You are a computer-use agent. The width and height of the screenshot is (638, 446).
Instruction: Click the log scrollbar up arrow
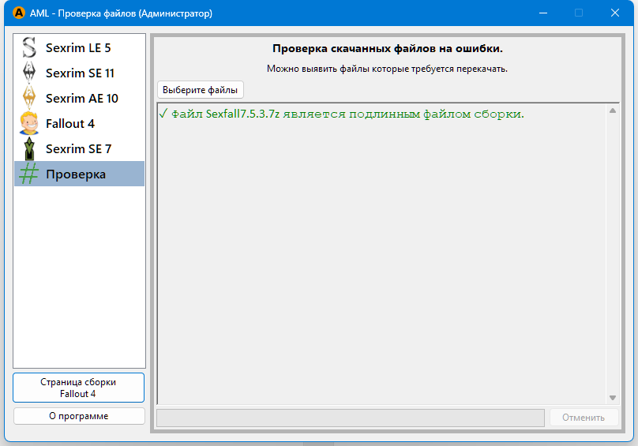(613, 111)
